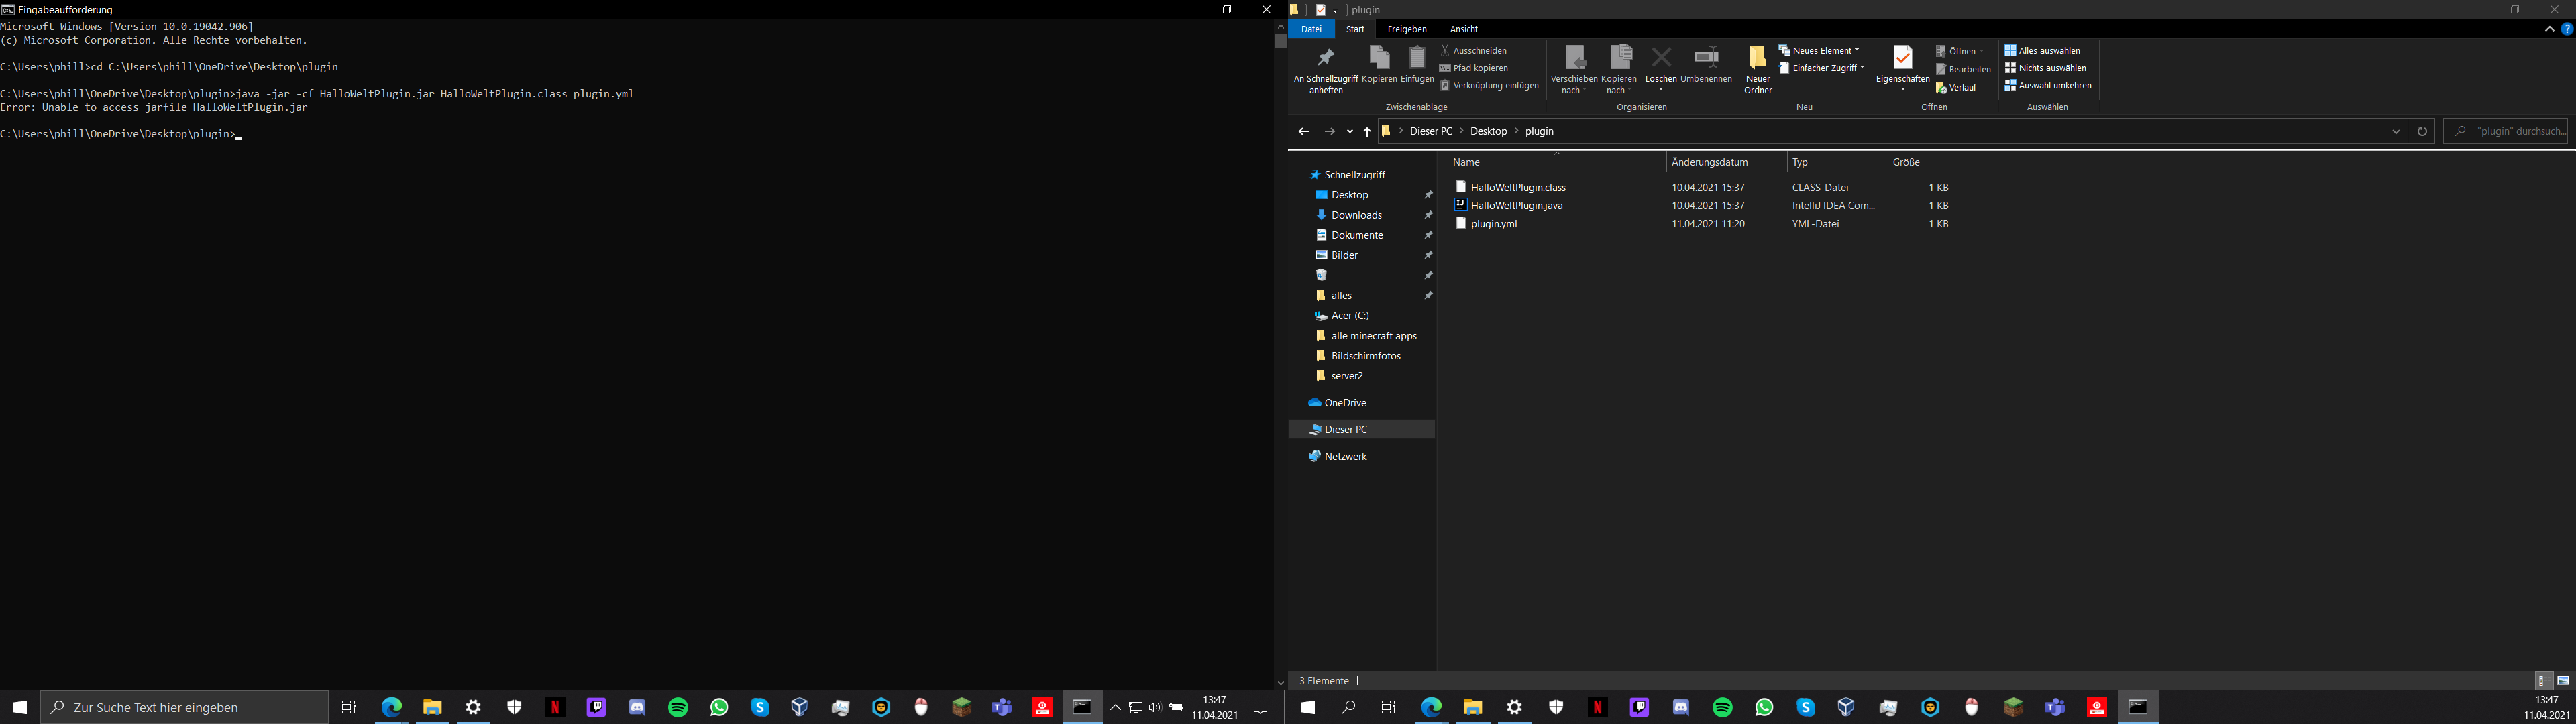
Task: Refresh the plugin folder view
Action: point(2421,132)
